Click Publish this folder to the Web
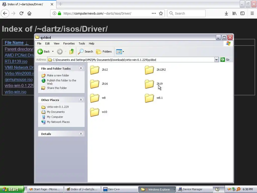 click(61, 82)
